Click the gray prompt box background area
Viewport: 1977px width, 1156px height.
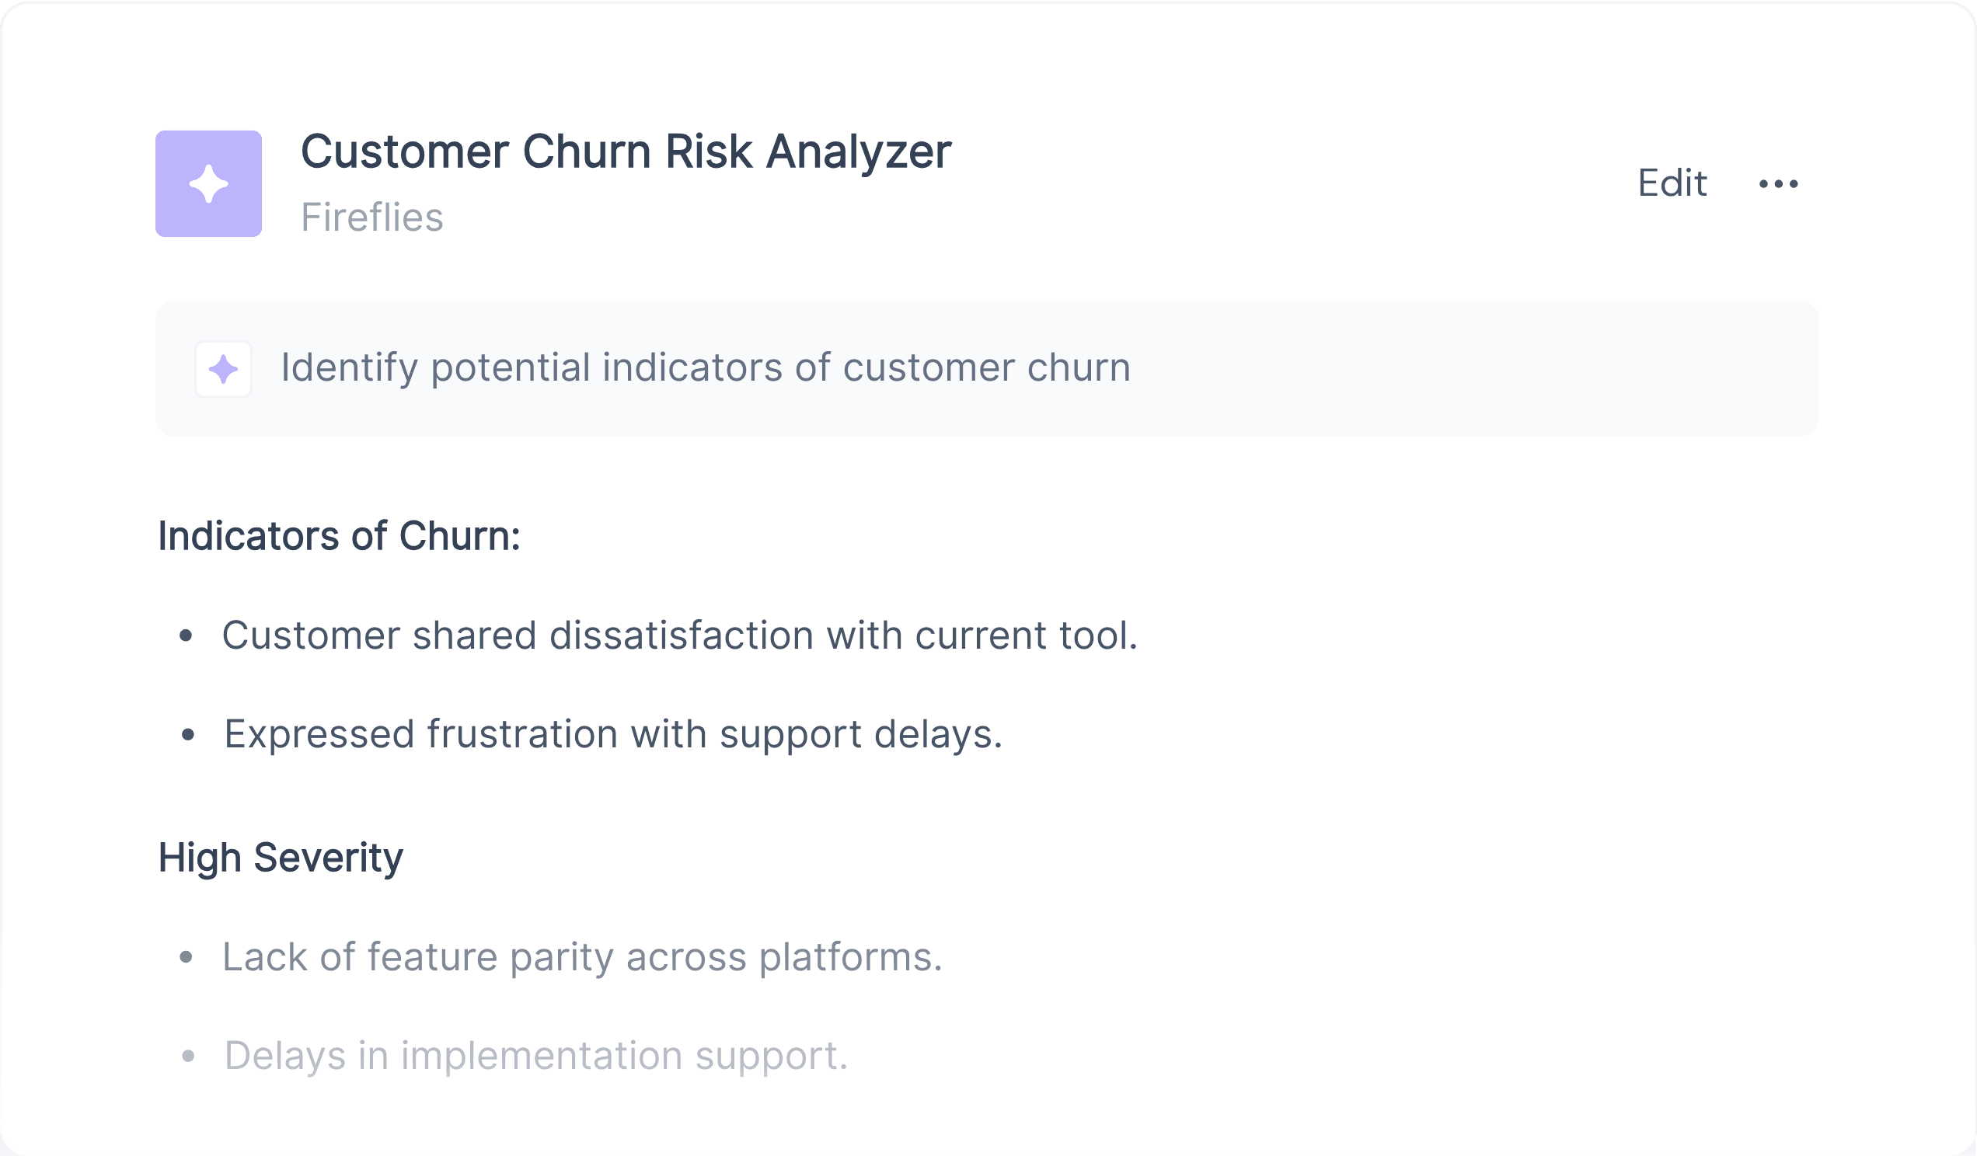pos(1475,368)
